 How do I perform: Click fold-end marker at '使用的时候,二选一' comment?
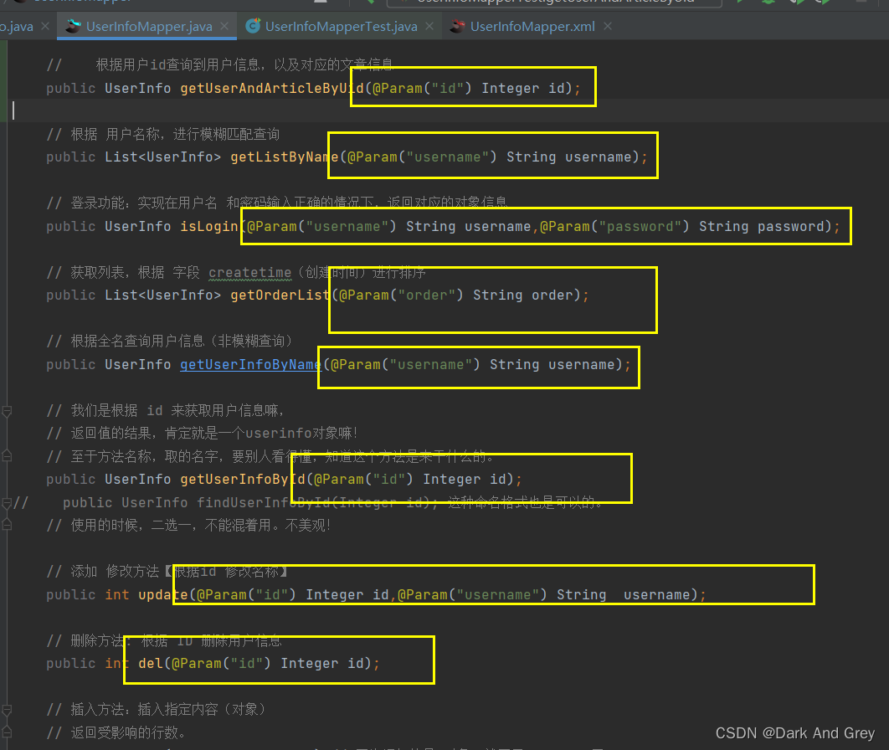pyautogui.click(x=7, y=525)
